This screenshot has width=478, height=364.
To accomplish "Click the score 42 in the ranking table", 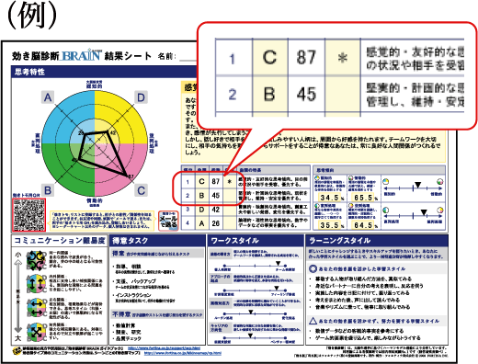I will click(216, 210).
